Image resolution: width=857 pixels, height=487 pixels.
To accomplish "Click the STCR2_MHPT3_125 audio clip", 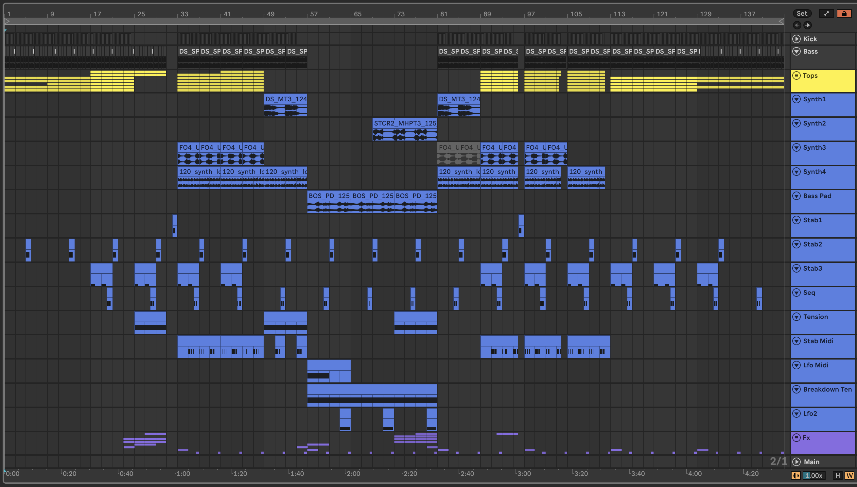I will [405, 124].
